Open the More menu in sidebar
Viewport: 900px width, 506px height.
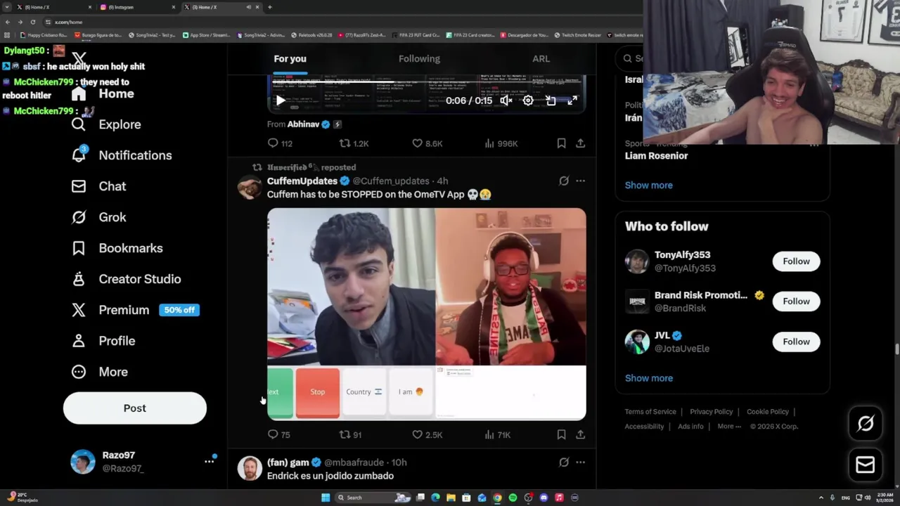[99, 372]
